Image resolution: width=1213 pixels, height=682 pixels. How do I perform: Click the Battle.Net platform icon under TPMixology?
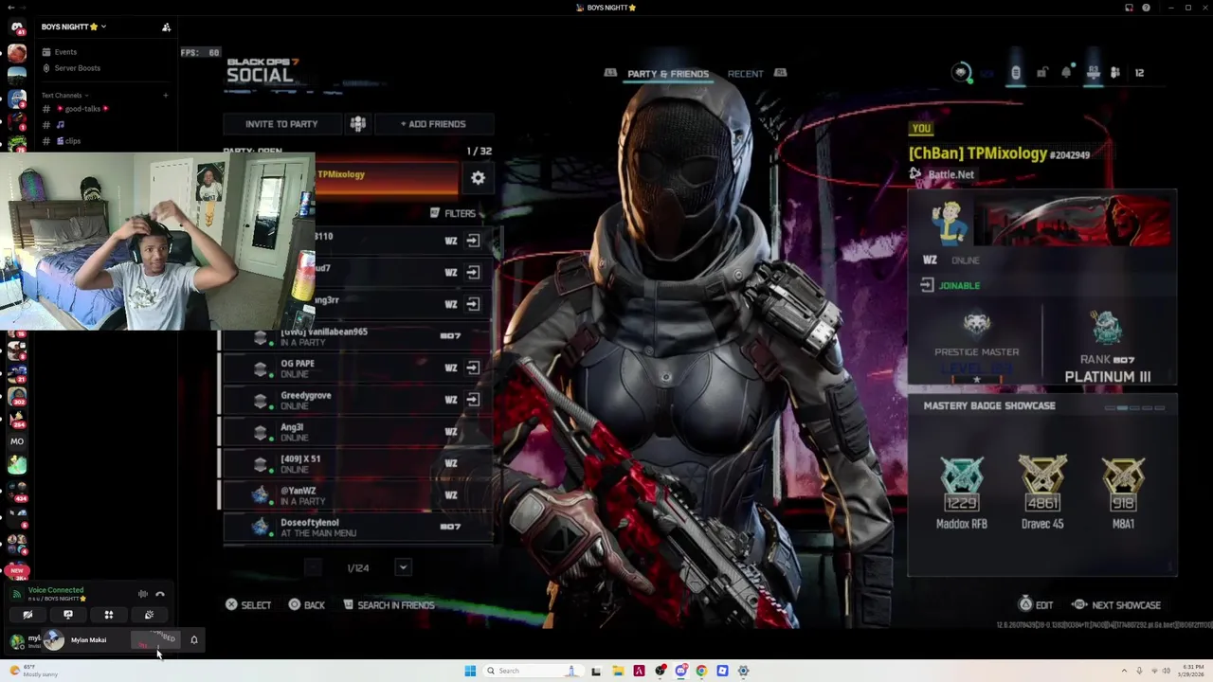pos(914,174)
